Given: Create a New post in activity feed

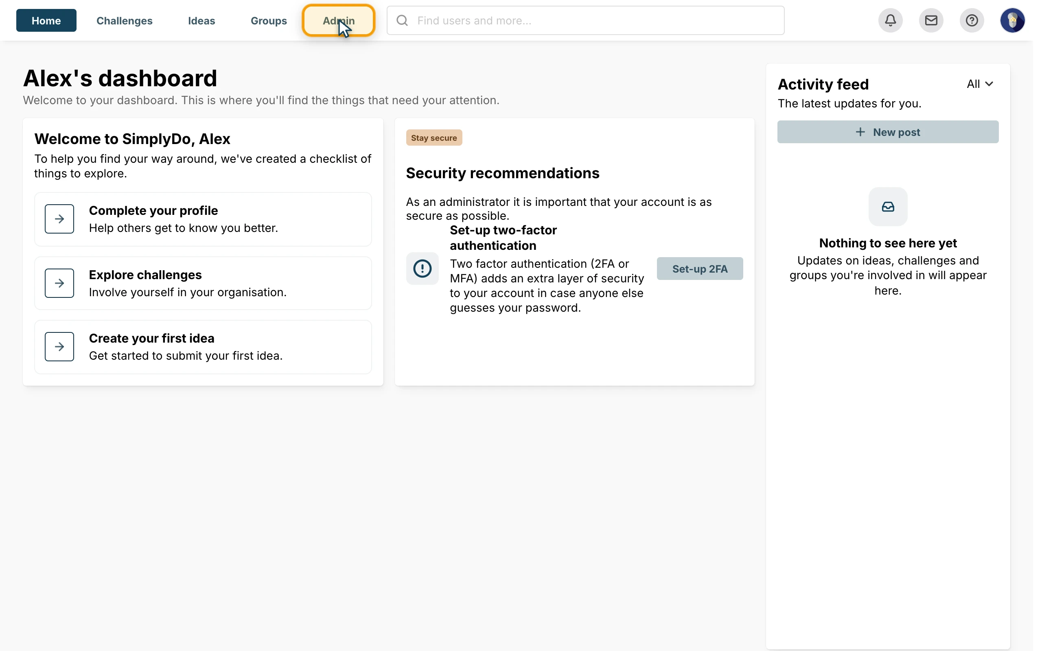Looking at the screenshot, I should [888, 132].
